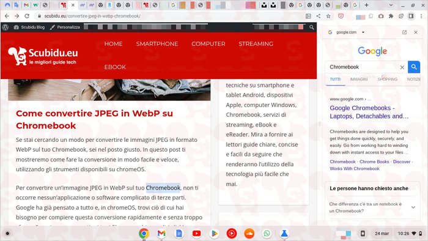Select the IMMAGINI results tab

pyautogui.click(x=359, y=79)
